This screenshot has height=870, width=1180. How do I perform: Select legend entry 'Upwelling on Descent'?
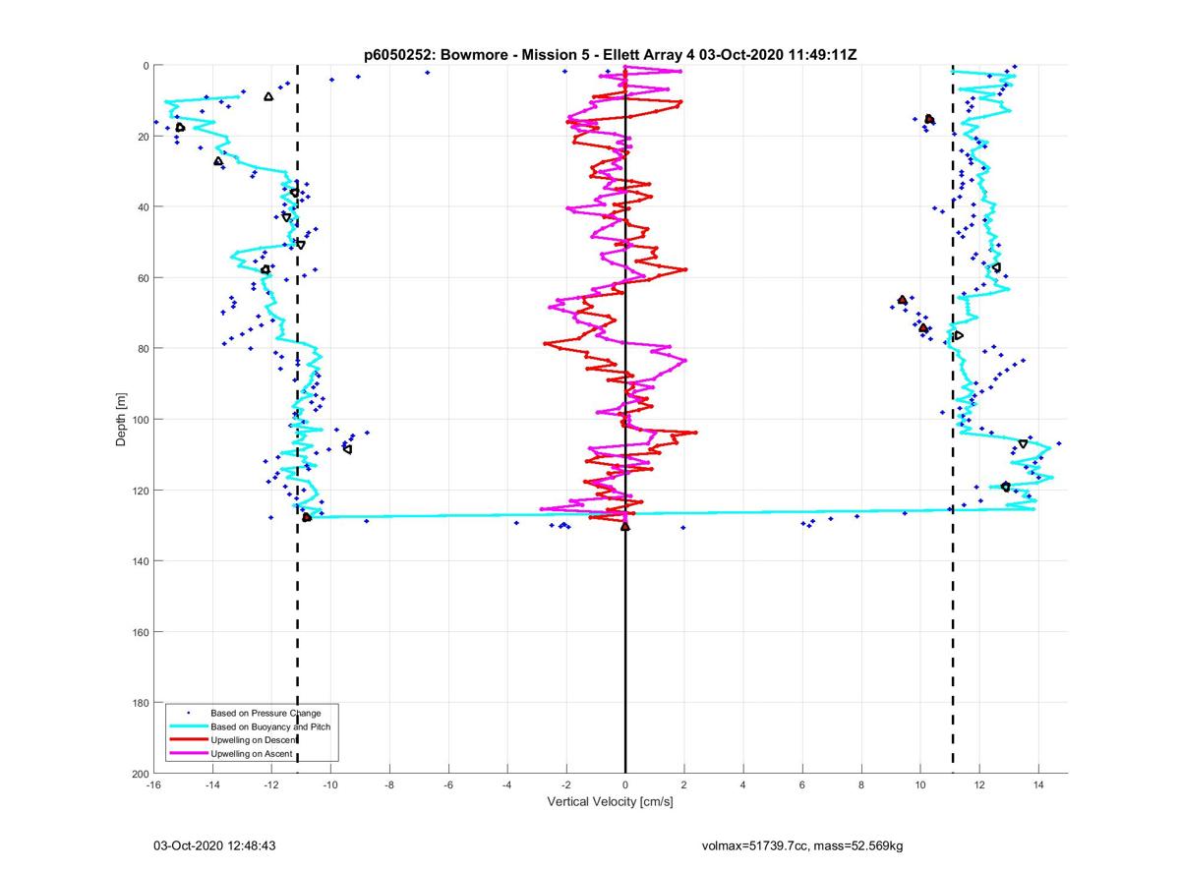click(254, 739)
